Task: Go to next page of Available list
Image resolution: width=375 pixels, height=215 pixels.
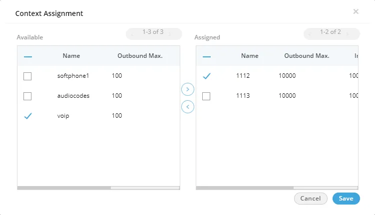Action: pos(170,34)
